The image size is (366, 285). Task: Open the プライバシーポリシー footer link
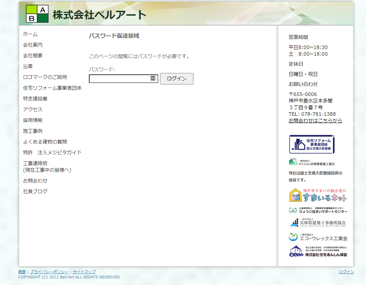(x=48, y=272)
